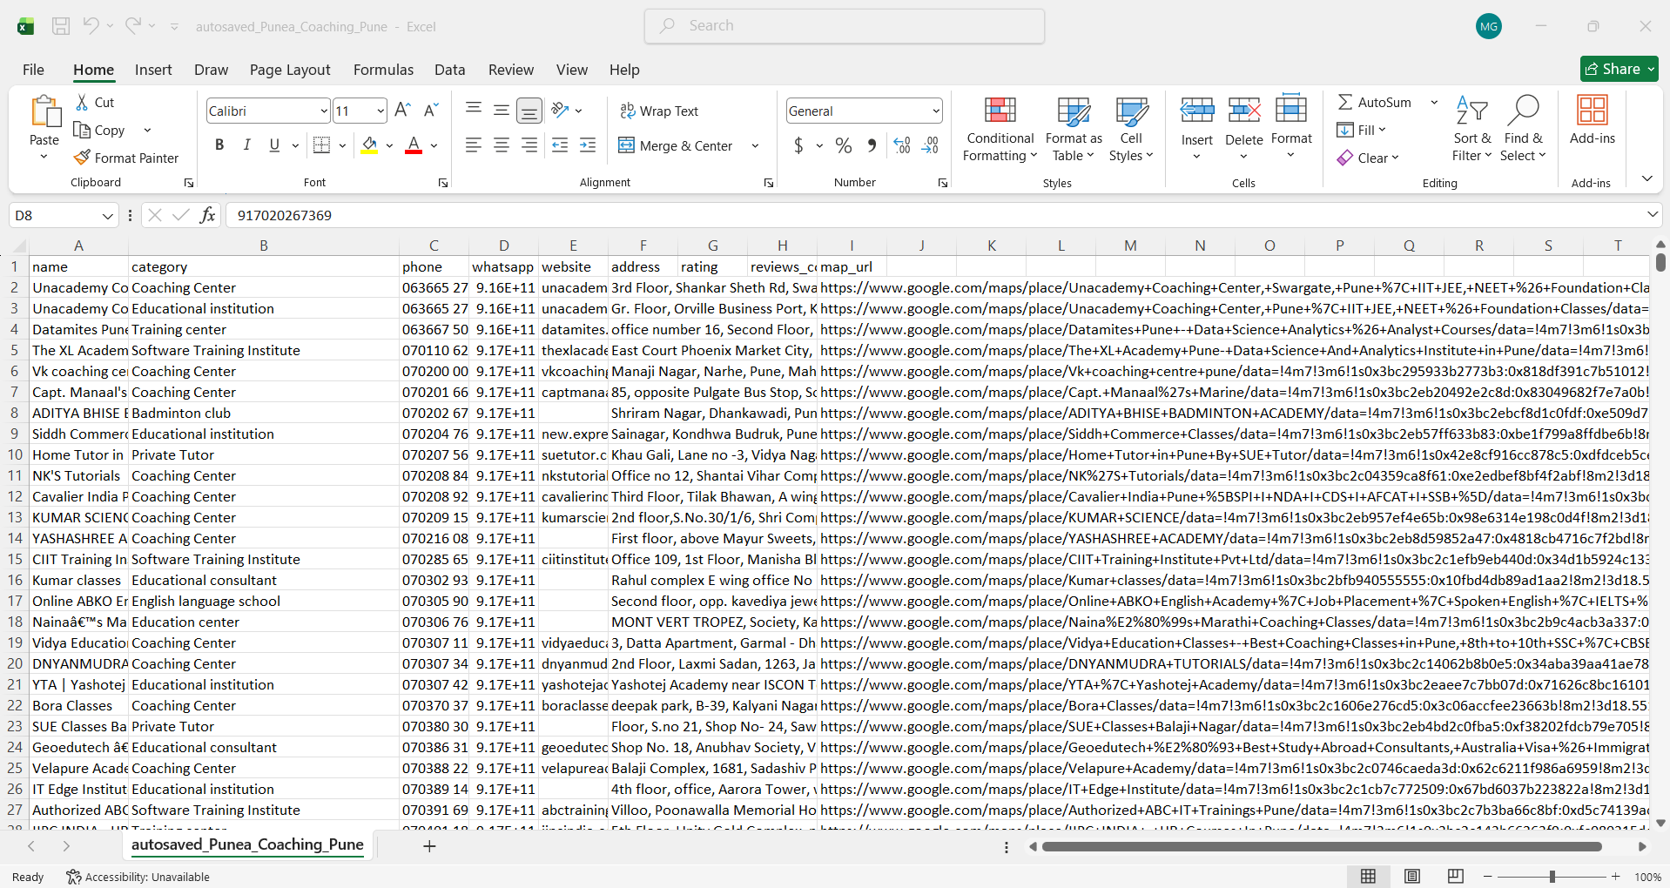Switch to the Formulas tab
Viewport: 1670px width, 888px height.
coord(383,70)
